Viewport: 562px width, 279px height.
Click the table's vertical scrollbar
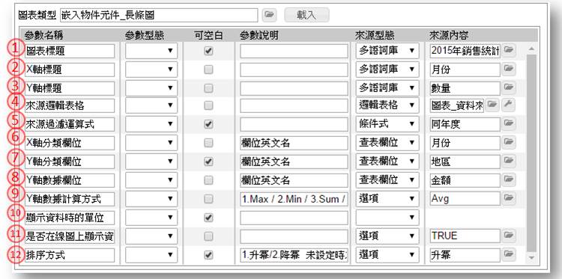coord(531,154)
